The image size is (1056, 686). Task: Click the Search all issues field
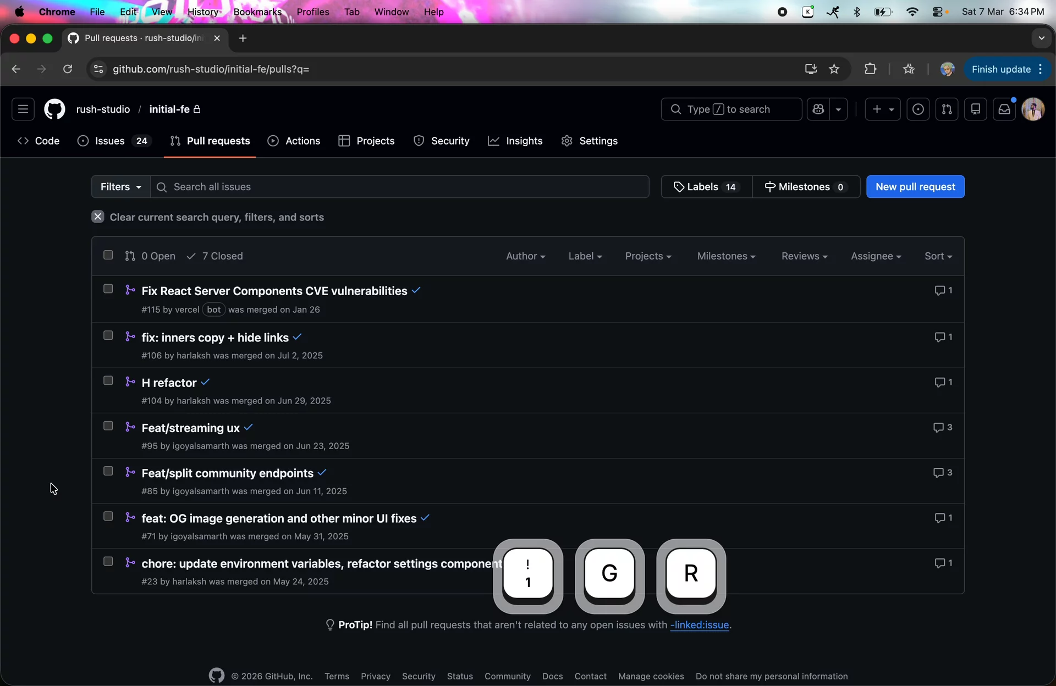[x=385, y=187]
